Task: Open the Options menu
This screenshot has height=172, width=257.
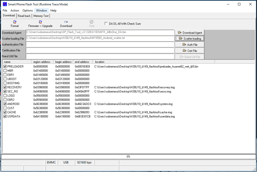Action: [x=27, y=10]
